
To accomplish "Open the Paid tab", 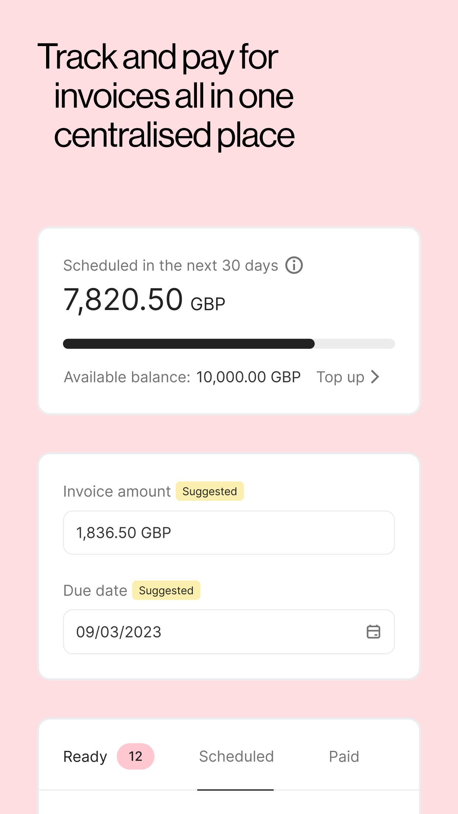I will [x=344, y=757].
